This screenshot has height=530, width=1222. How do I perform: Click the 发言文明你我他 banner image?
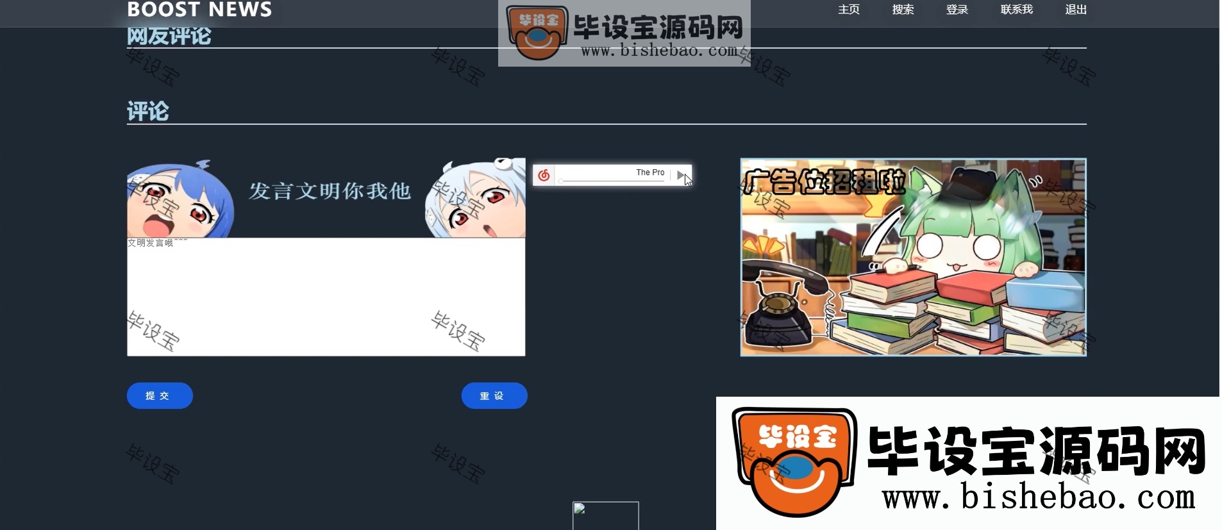pos(326,198)
